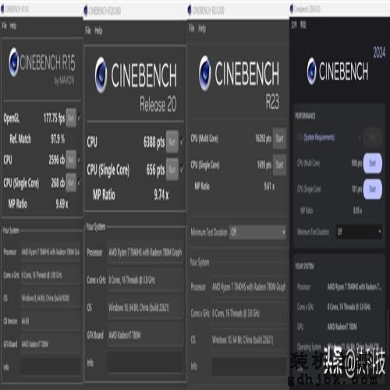The width and height of the screenshot is (390, 390).
Task: Open R23 Minimum Test Duration dropdown
Action: pos(257,232)
